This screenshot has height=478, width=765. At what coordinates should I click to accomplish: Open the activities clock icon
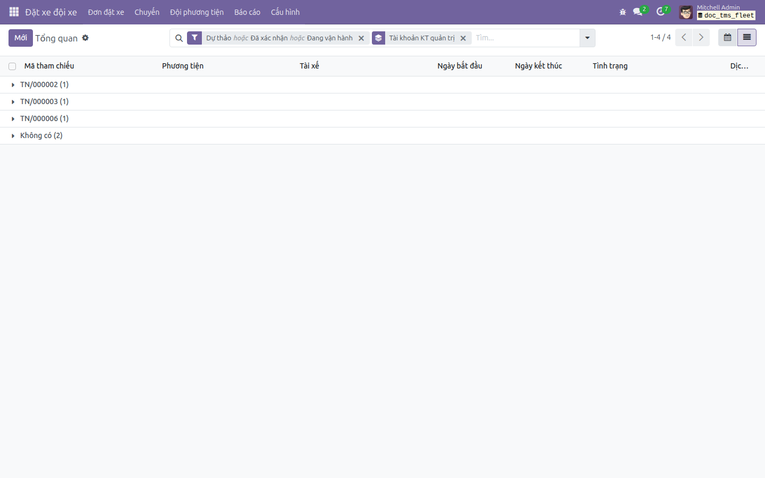click(660, 12)
